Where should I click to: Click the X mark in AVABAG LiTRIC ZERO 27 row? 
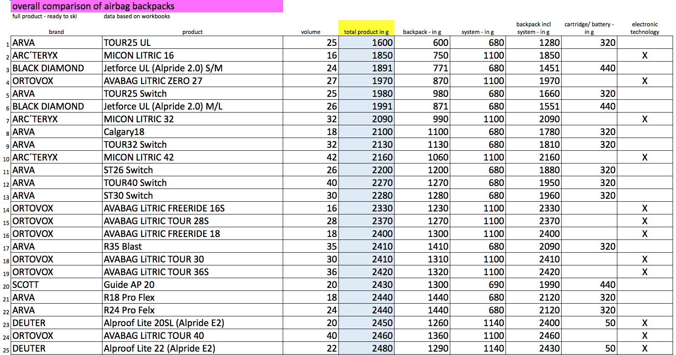(x=645, y=81)
